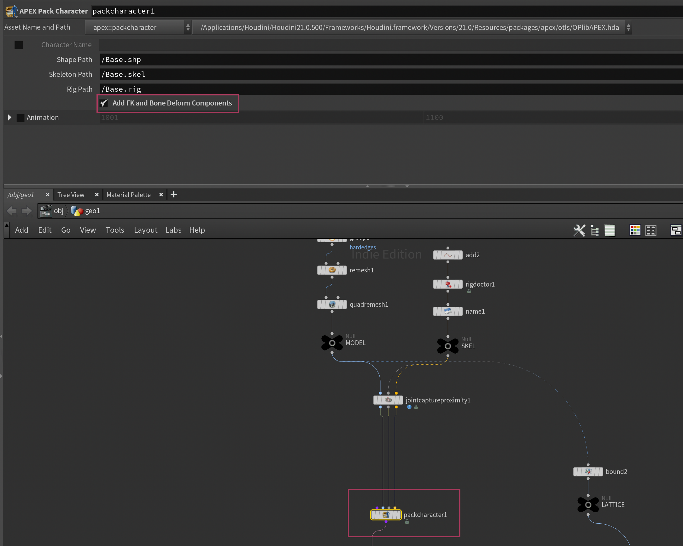This screenshot has width=683, height=546.
Task: Click the wrench tools icon in network toolbar
Action: (579, 230)
